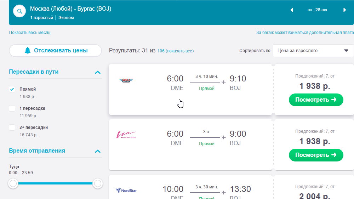The width and height of the screenshot is (354, 199).
Task: Collapse the Пересадки в пути section
Action: [98, 72]
